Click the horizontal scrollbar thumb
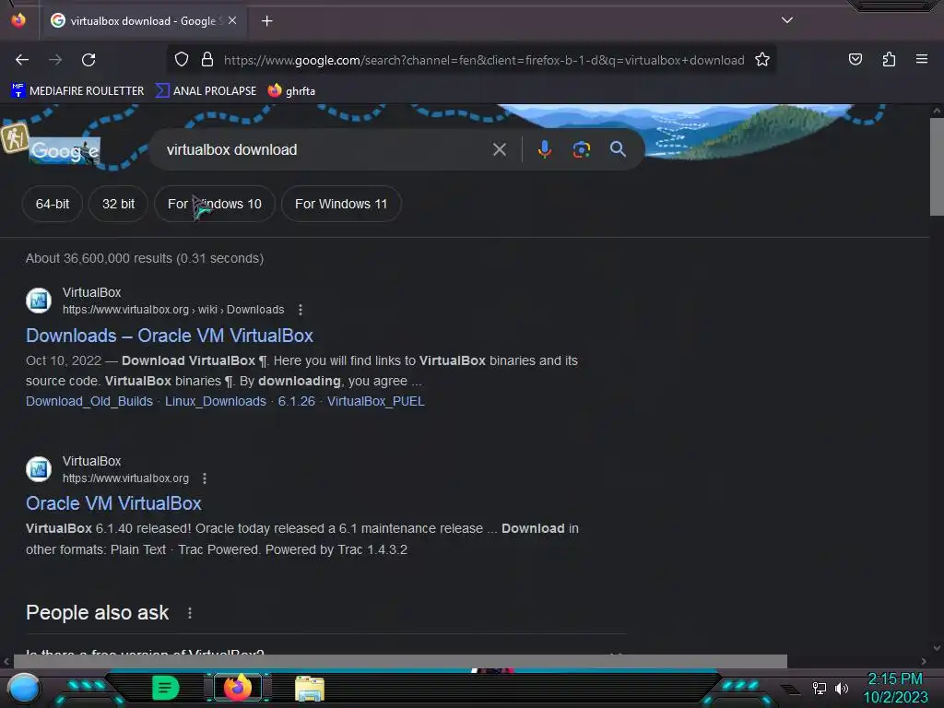This screenshot has height=708, width=944. pos(400,661)
